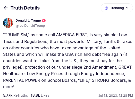Click the AMERICA FIRST text in post
135x99 pixels.
point(72,35)
